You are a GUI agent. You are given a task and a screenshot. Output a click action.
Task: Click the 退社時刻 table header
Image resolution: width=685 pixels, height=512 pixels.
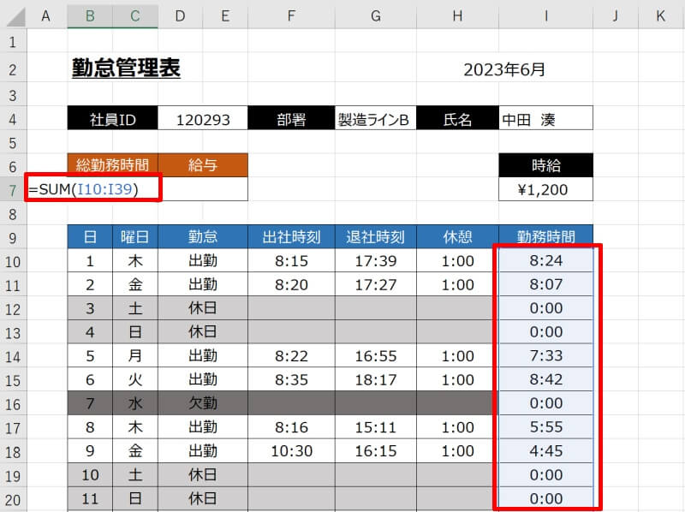coord(375,237)
